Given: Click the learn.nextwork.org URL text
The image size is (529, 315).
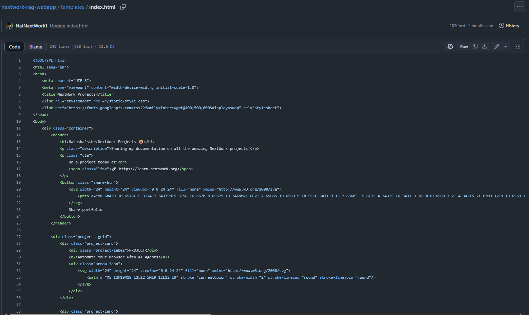Looking at the screenshot, I should click(x=148, y=169).
